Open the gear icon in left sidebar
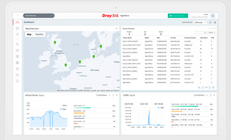 (x=17, y=69)
